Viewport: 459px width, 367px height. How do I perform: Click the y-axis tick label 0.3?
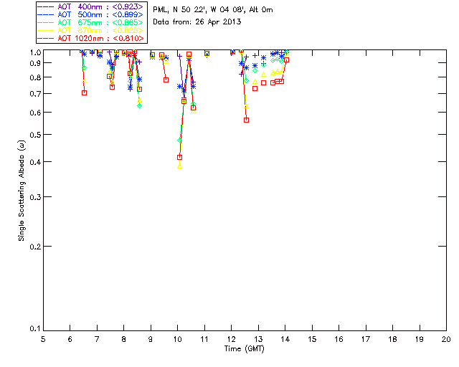pyautogui.click(x=35, y=197)
